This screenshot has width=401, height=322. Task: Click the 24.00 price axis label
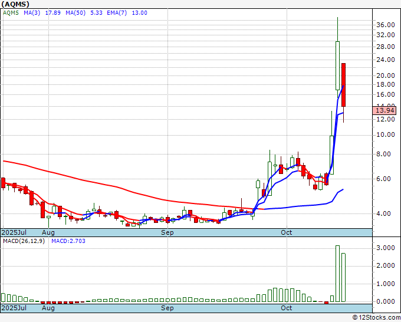pyautogui.click(x=386, y=60)
